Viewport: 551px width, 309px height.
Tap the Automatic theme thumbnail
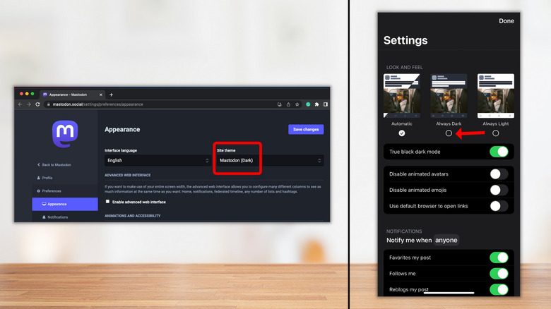pyautogui.click(x=402, y=96)
